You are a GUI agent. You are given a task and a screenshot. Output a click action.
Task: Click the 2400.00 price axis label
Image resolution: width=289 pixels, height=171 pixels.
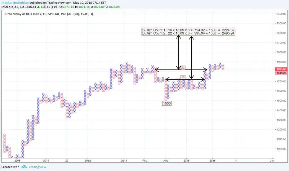[282, 14]
